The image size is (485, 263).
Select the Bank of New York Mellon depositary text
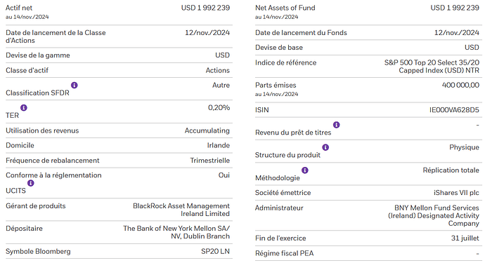(176, 232)
